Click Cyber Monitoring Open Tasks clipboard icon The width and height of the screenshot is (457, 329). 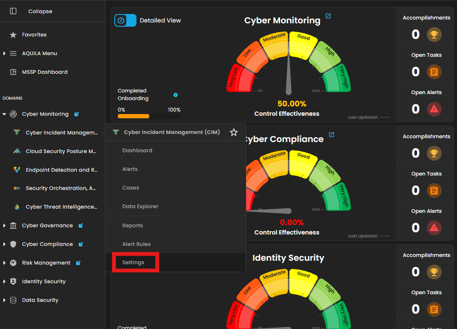click(x=434, y=72)
